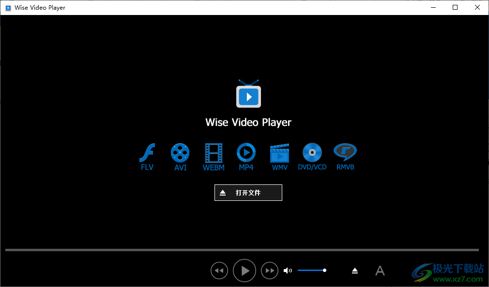Image resolution: width=489 pixels, height=287 pixels.
Task: Click the eject disc icon near volume controls
Action: pyautogui.click(x=355, y=271)
